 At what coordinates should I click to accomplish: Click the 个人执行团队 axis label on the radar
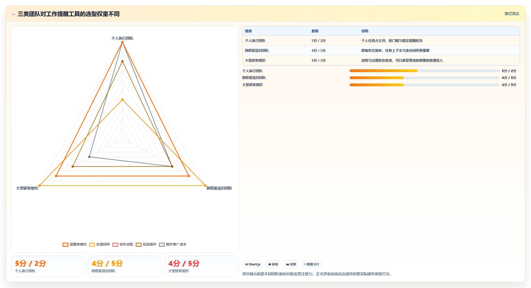[x=122, y=38]
